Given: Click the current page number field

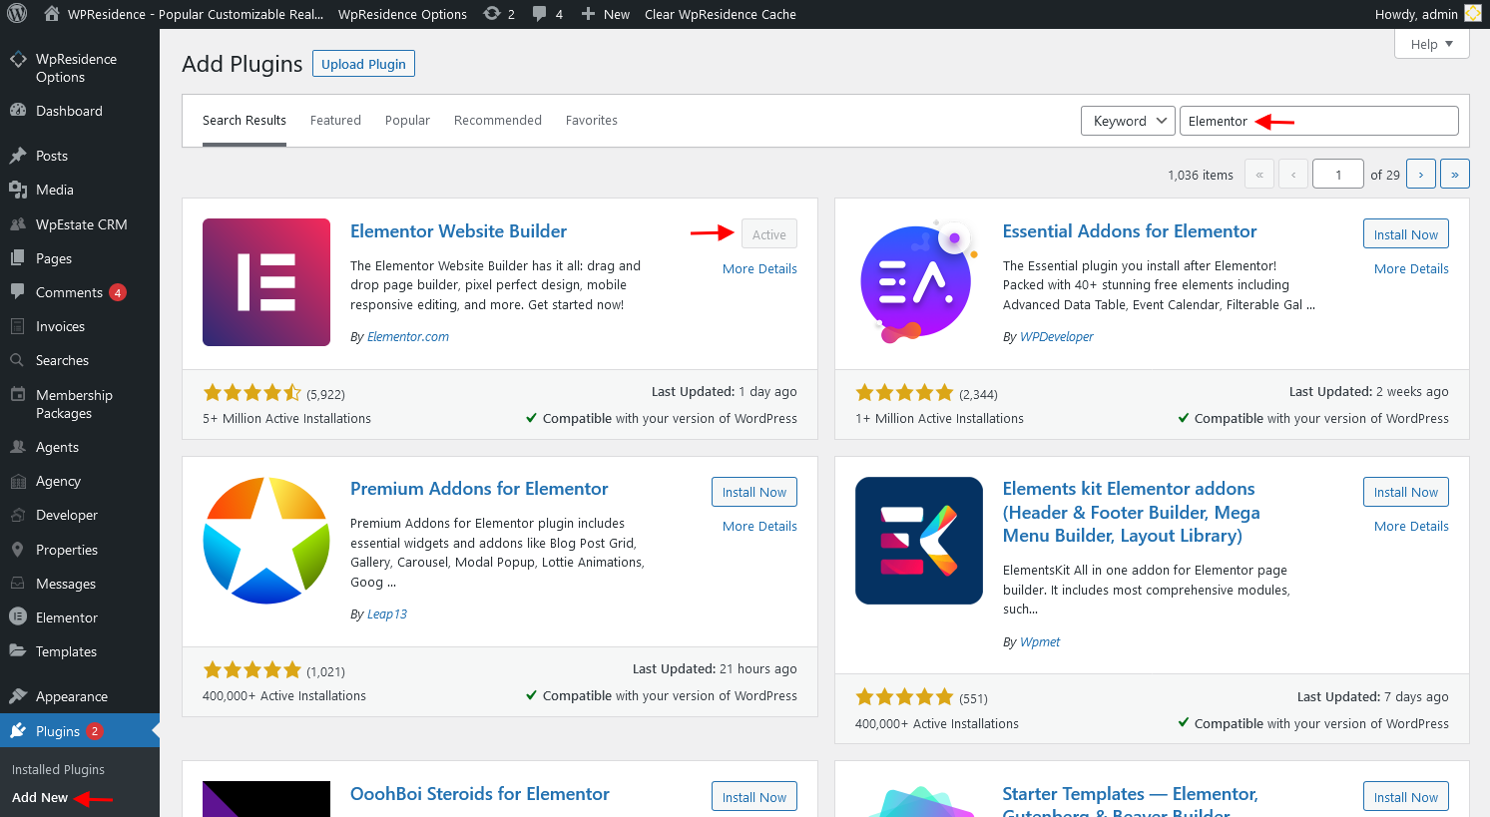Looking at the screenshot, I should pyautogui.click(x=1338, y=174).
